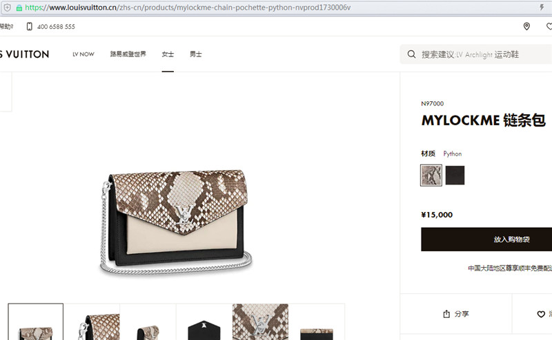The image size is (552, 340).
Task: Select the second thumbnail, chain side view
Action: pos(92,321)
